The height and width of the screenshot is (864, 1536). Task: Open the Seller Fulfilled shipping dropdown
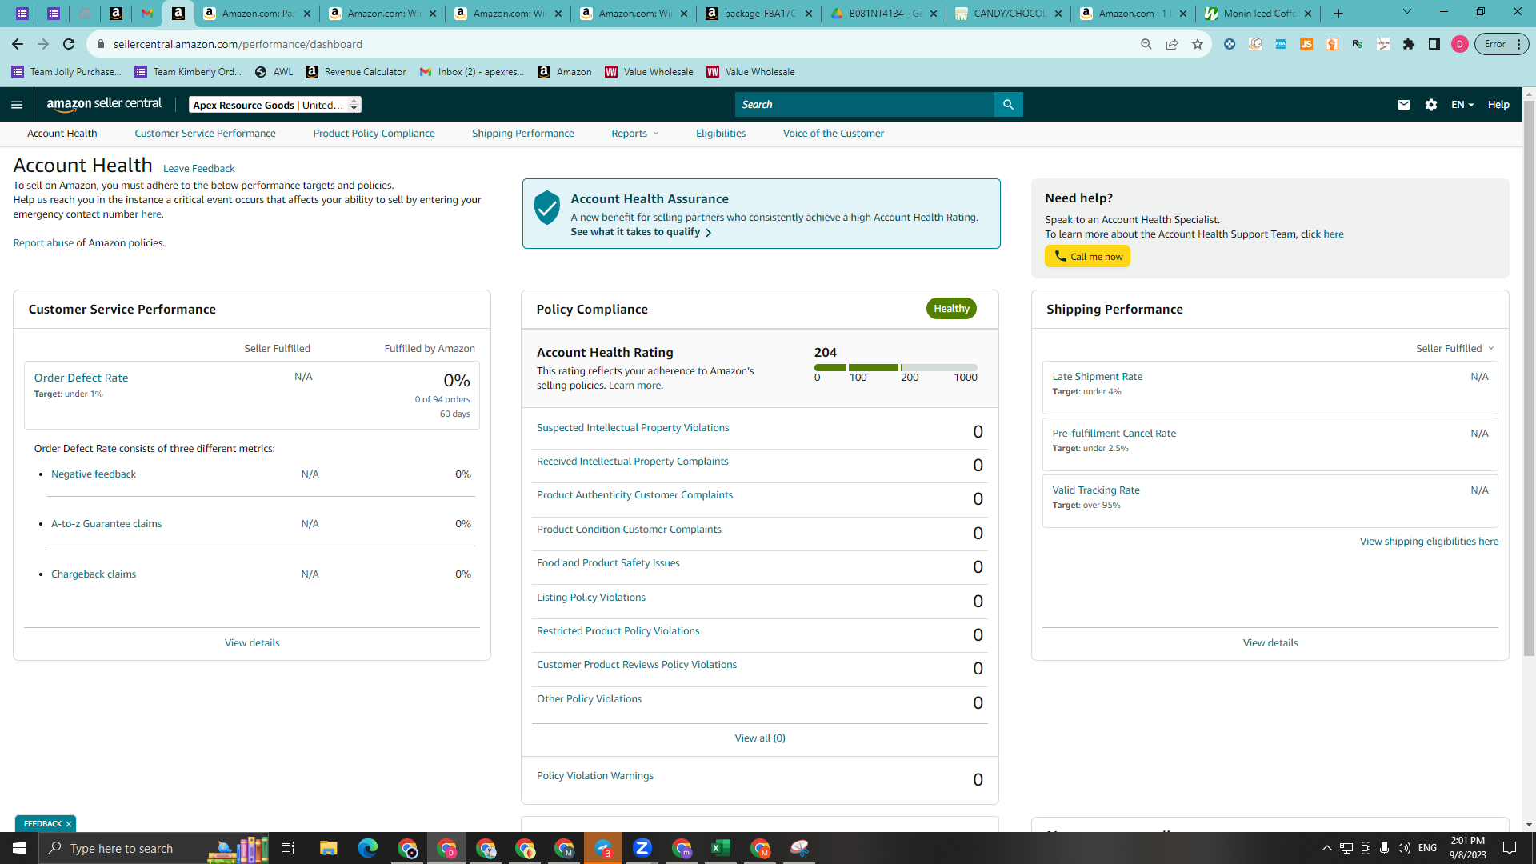point(1455,349)
